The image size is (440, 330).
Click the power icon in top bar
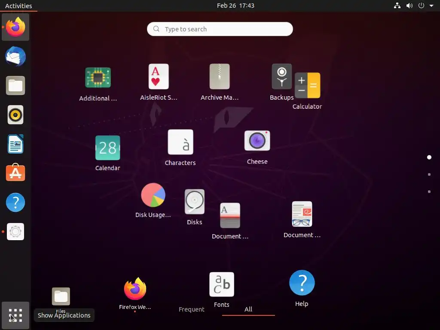coord(421,6)
